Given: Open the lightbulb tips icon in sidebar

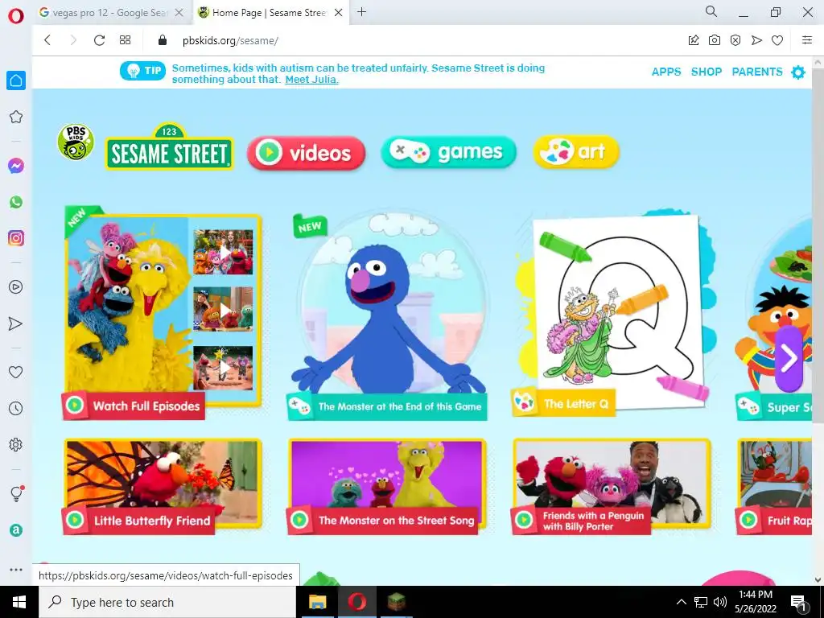Looking at the screenshot, I should (x=16, y=493).
